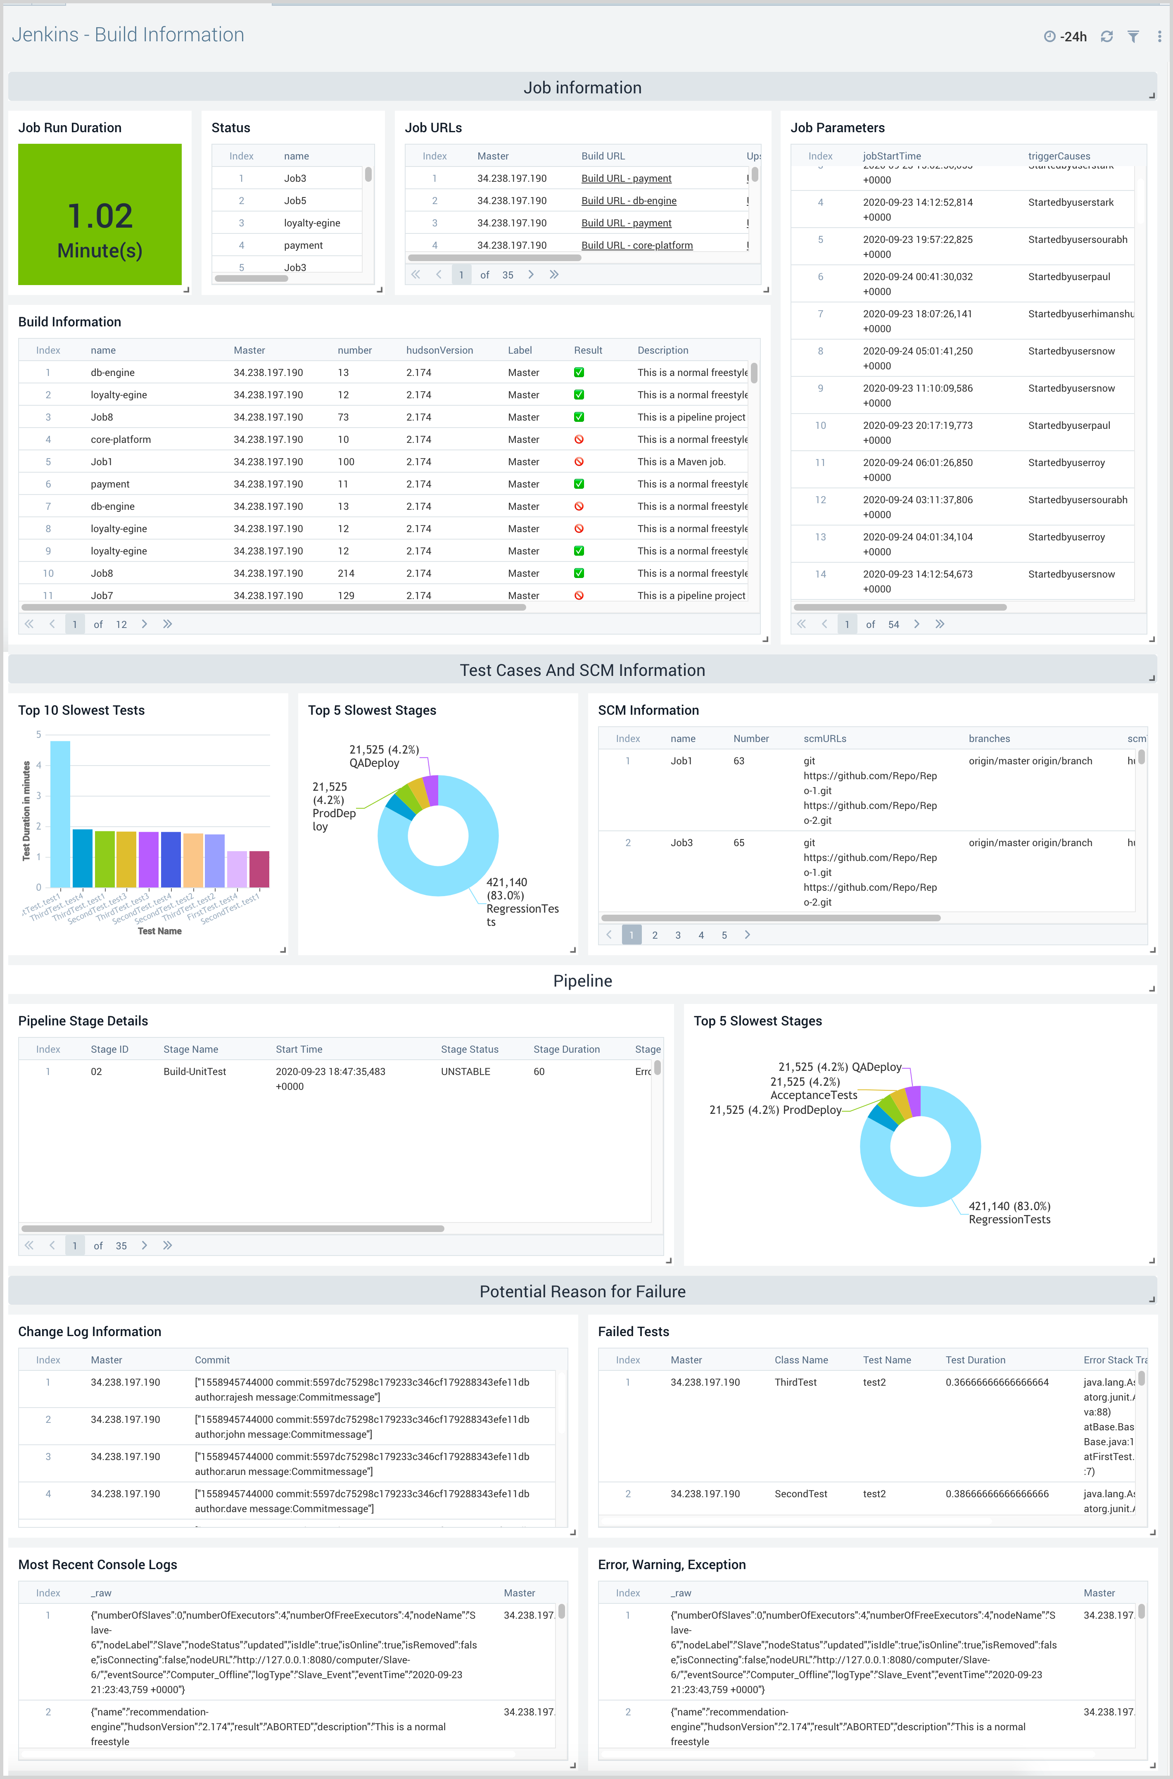Select page 3 in SCM Information
The image size is (1173, 1779).
[x=678, y=935]
